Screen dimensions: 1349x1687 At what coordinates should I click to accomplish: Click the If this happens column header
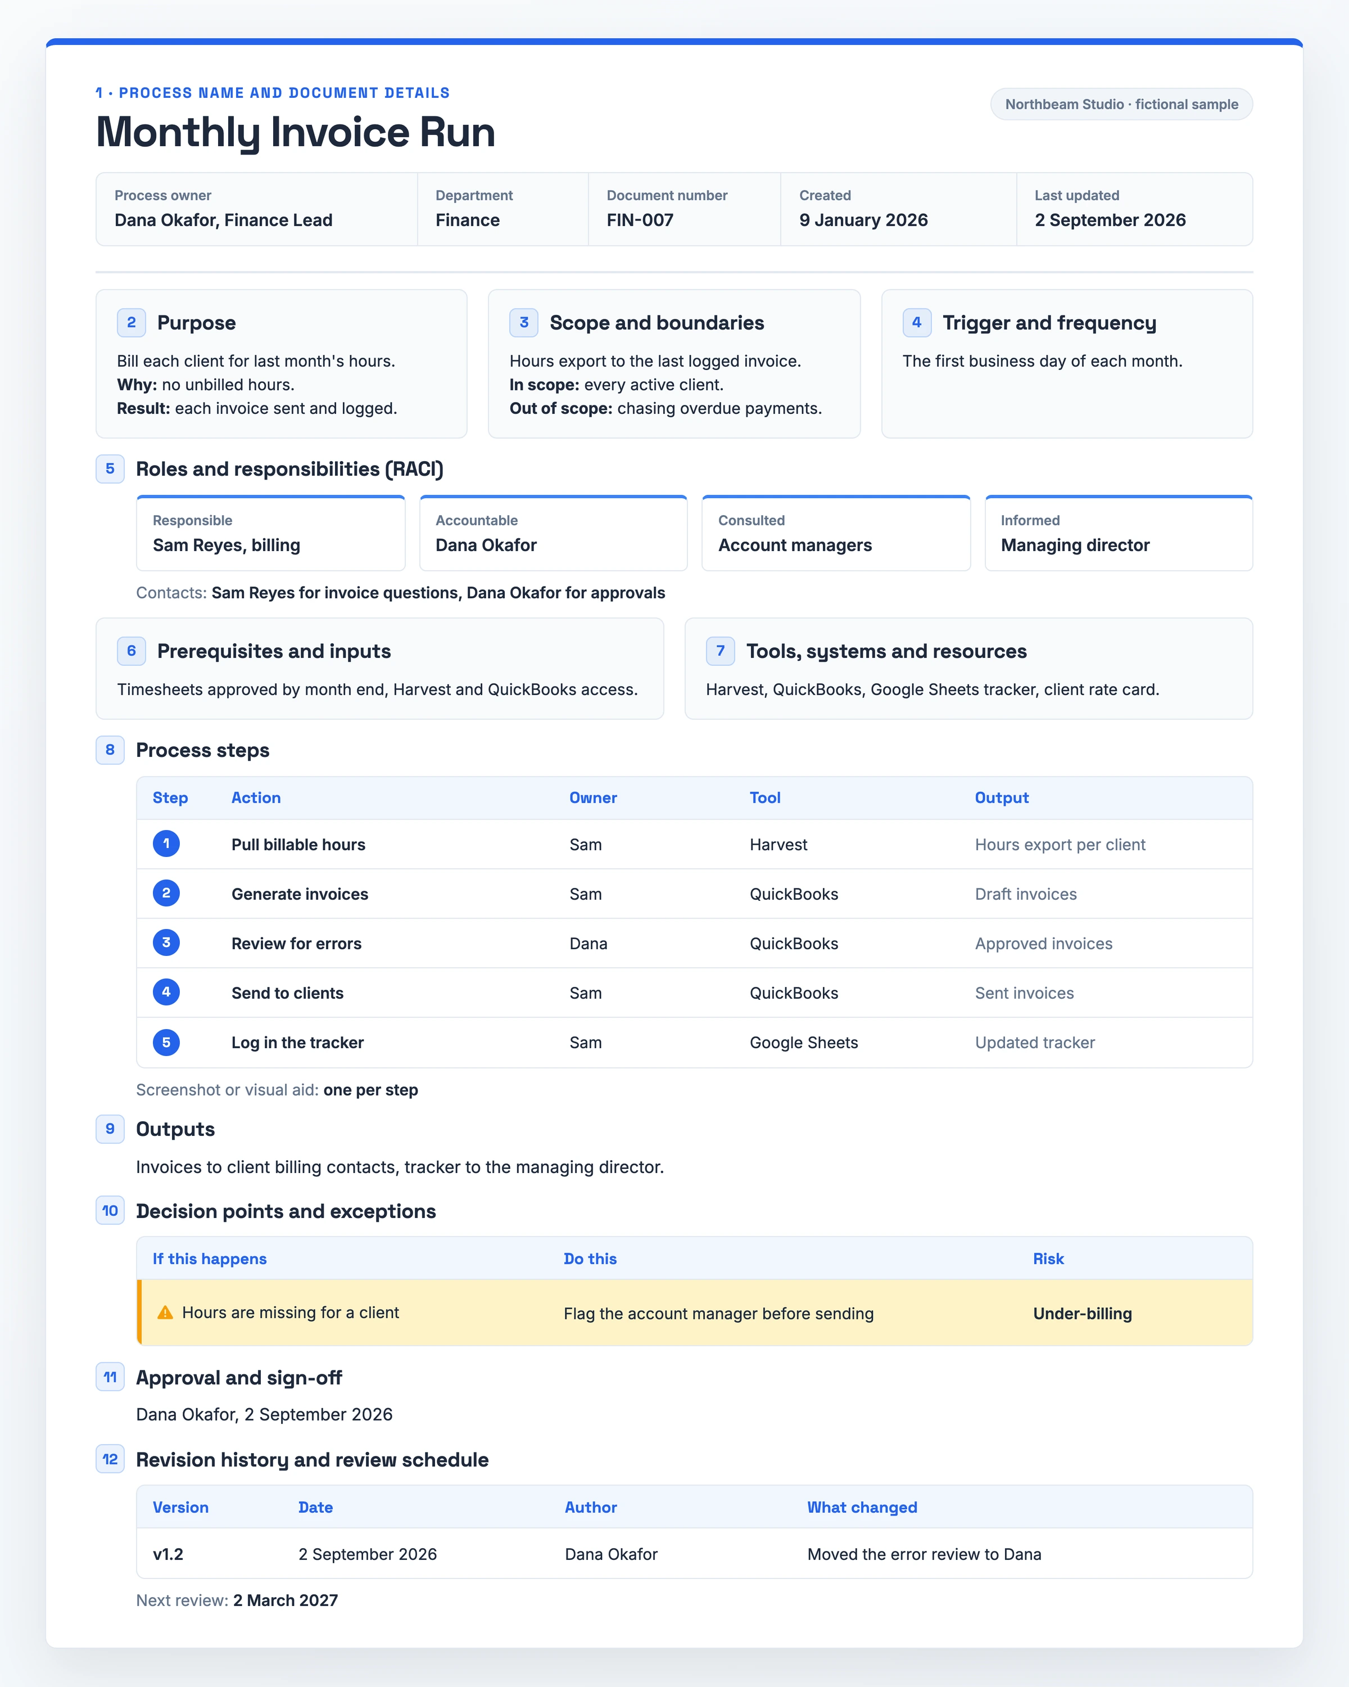[210, 1259]
